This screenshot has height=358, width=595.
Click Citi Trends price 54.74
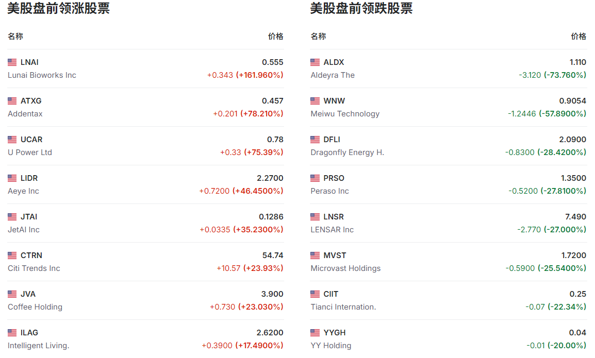[x=273, y=255]
